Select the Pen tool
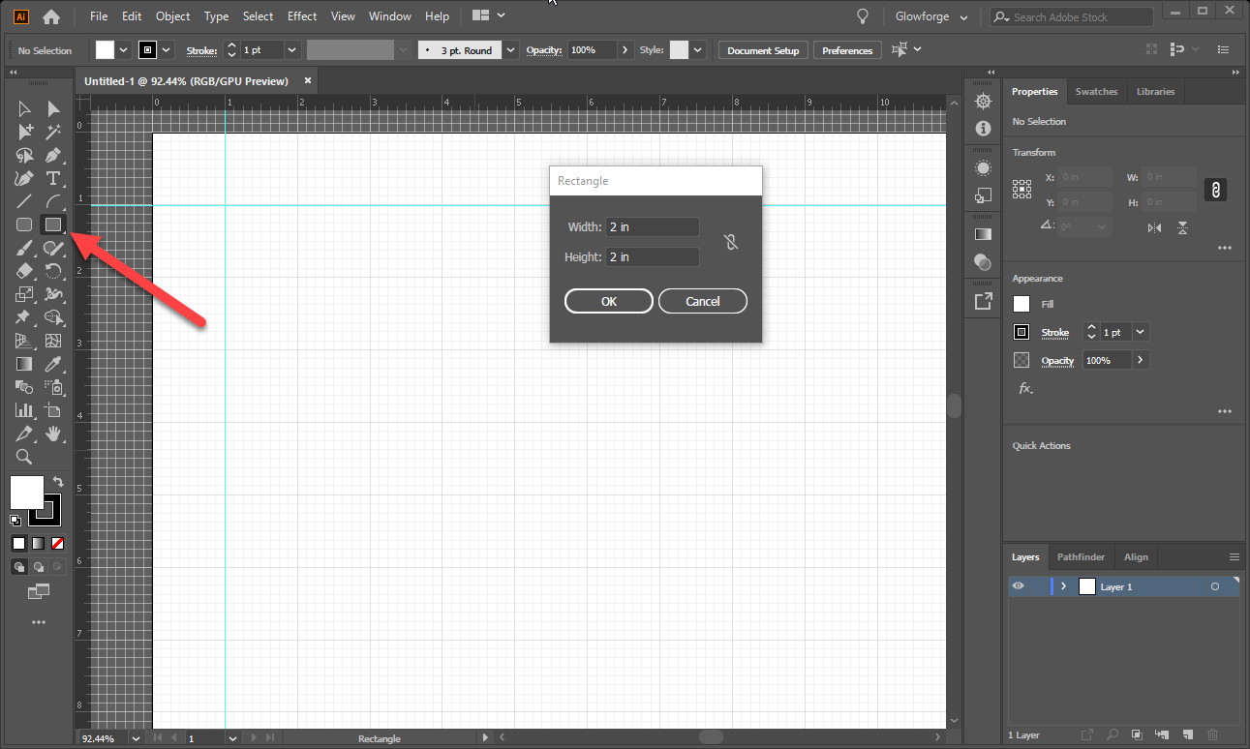 pyautogui.click(x=53, y=155)
